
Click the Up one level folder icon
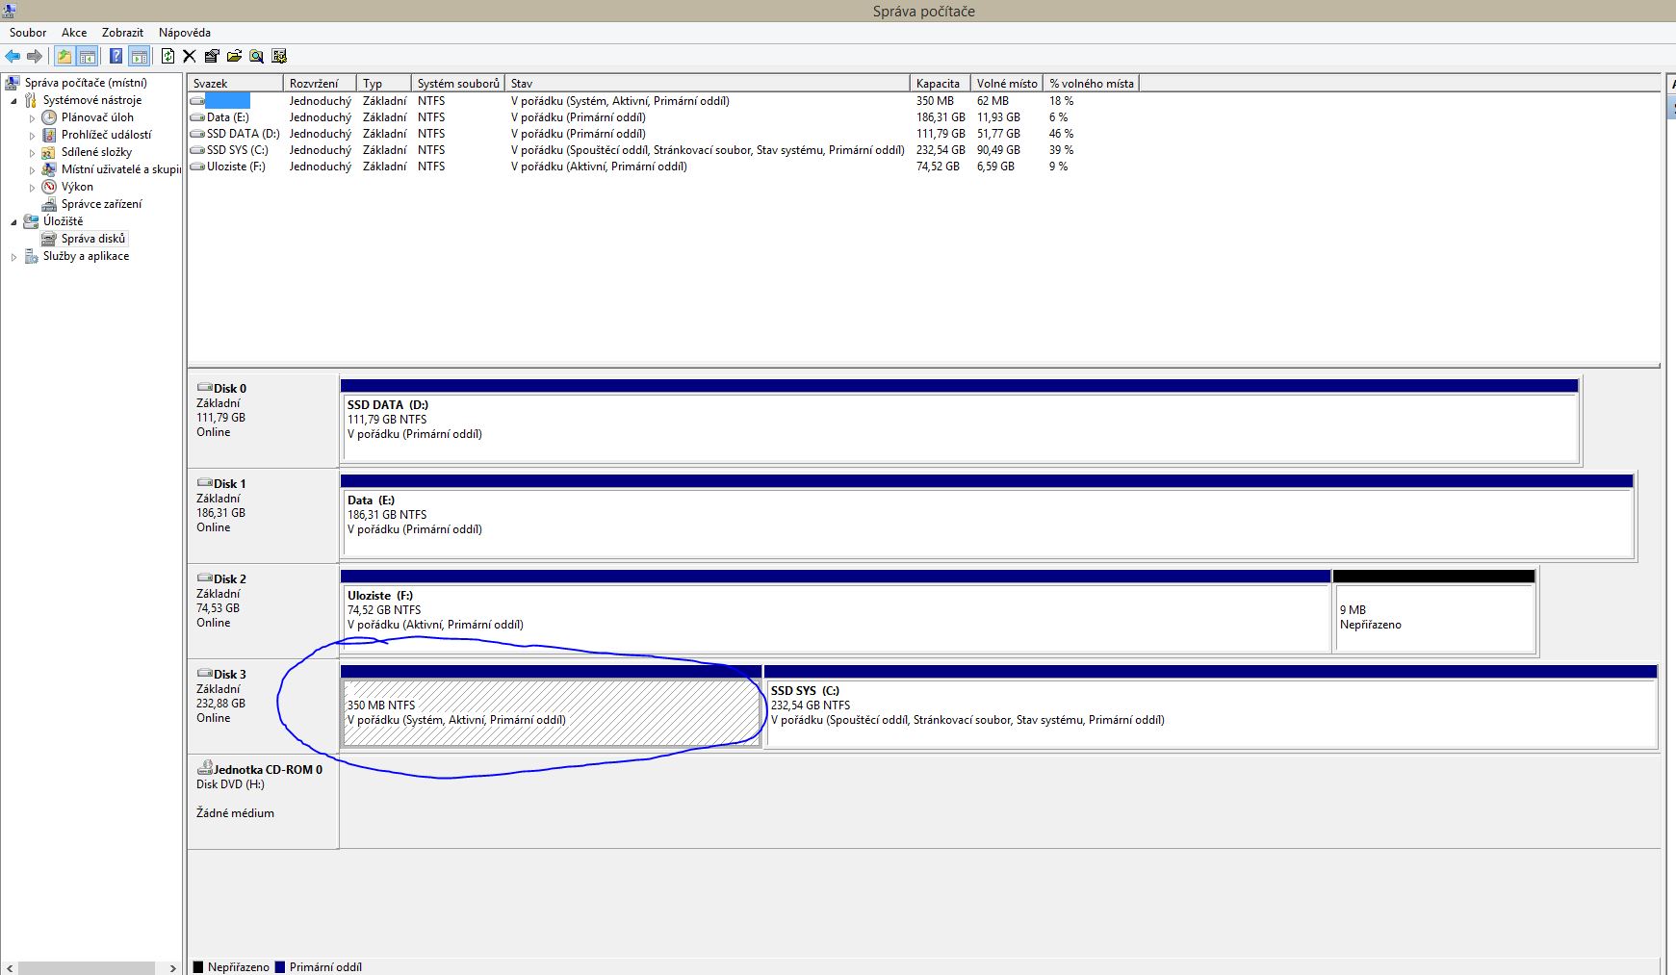coord(64,57)
